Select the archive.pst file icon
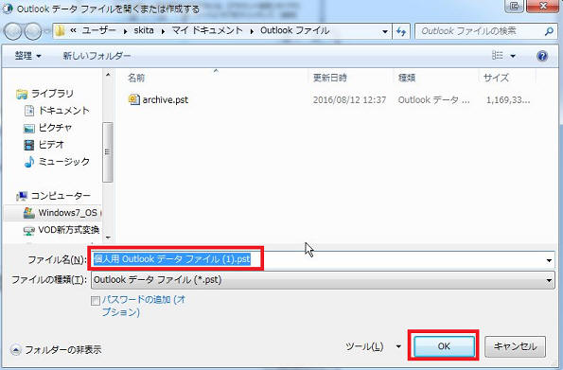Image resolution: width=563 pixels, height=370 pixels. (134, 99)
